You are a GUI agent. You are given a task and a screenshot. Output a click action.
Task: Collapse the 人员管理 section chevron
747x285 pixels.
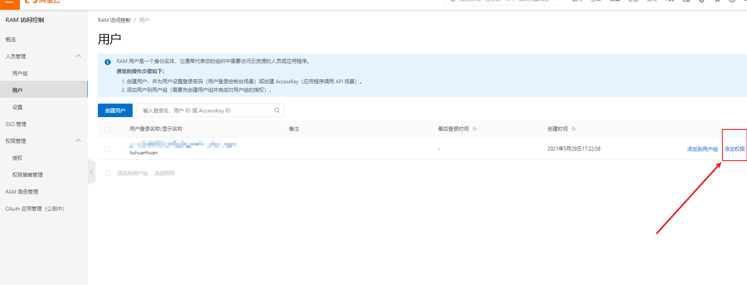(x=78, y=56)
